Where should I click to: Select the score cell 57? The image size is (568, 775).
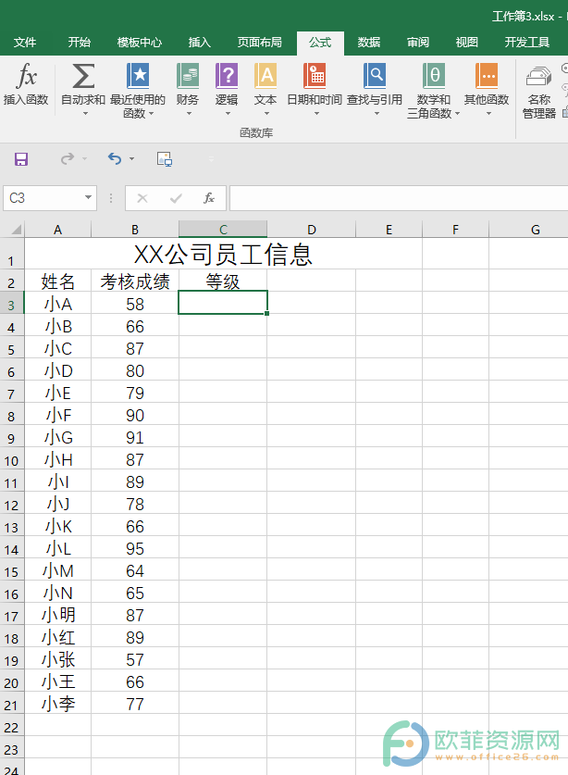click(135, 659)
